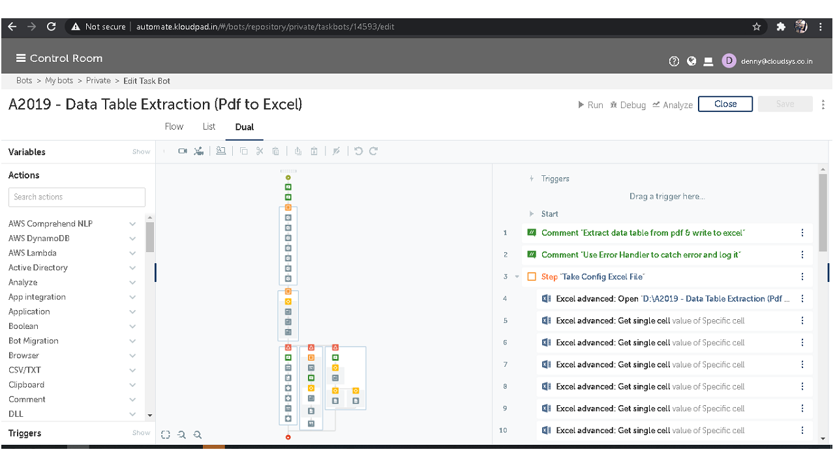Open the Control Room hamburger menu
The image size is (835, 469).
pyautogui.click(x=21, y=58)
